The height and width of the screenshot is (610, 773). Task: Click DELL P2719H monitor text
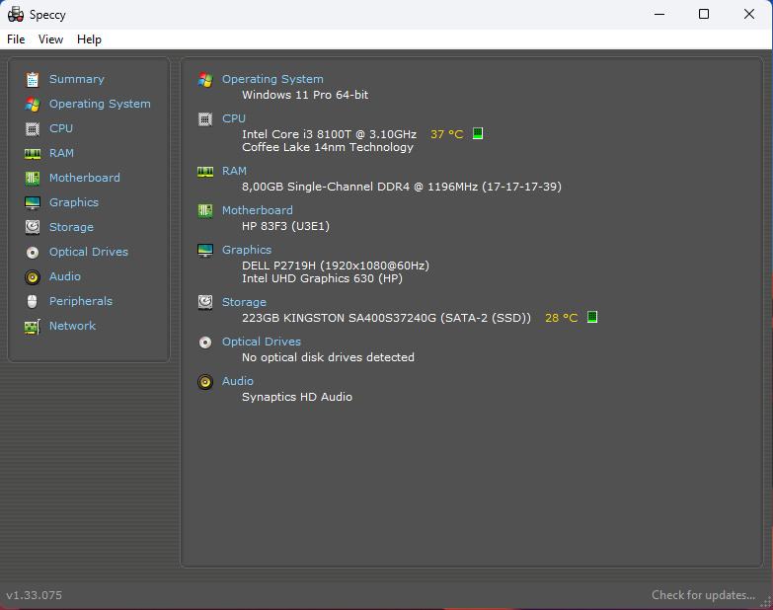pos(336,266)
